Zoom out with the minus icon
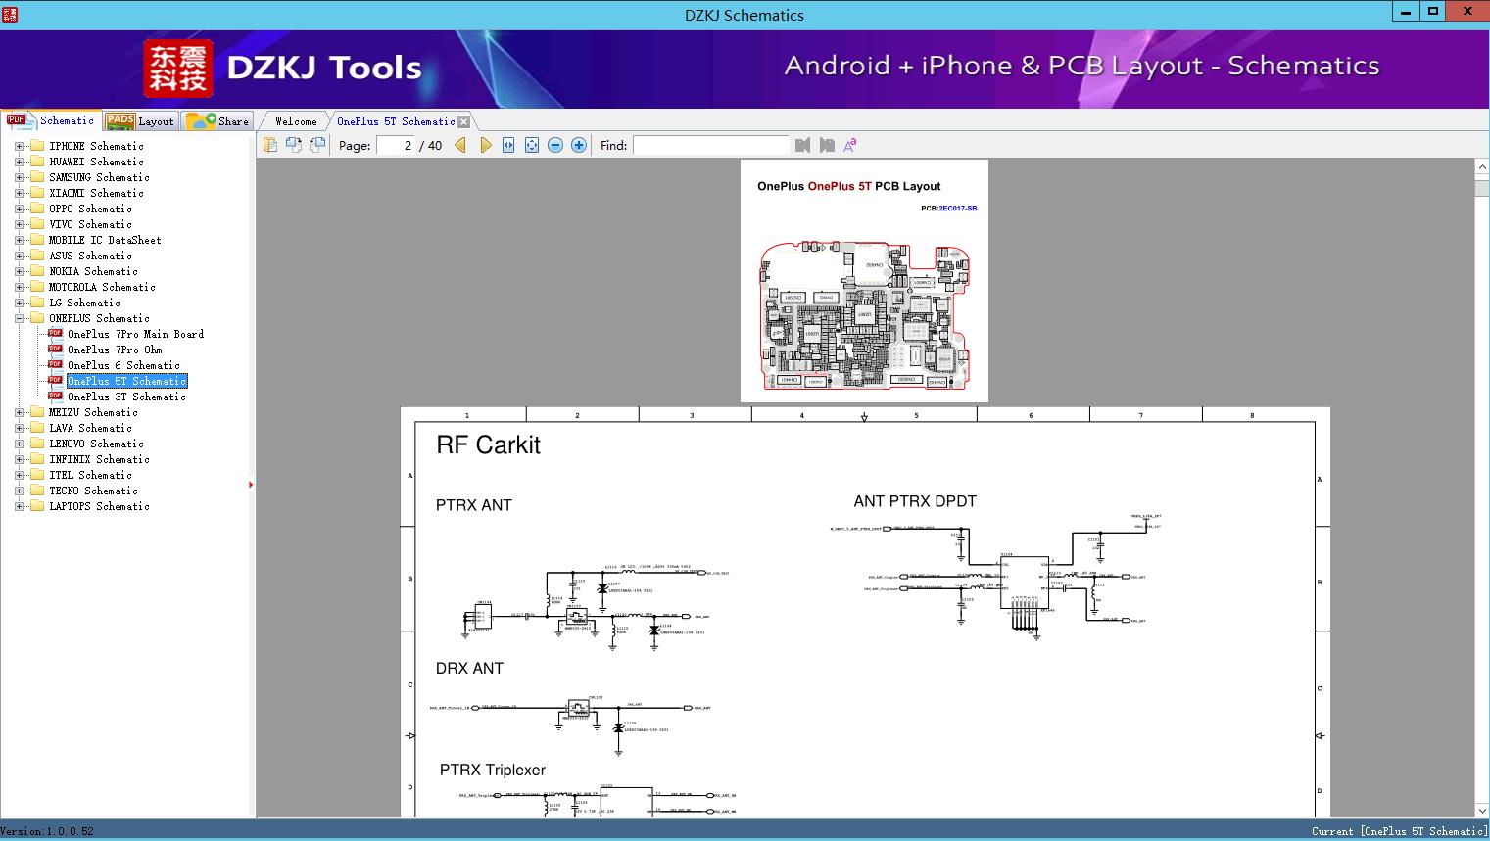 [555, 145]
